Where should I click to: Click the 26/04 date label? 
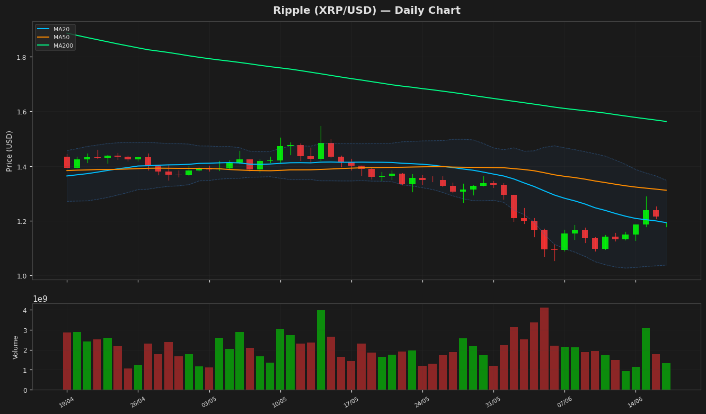pos(137,402)
